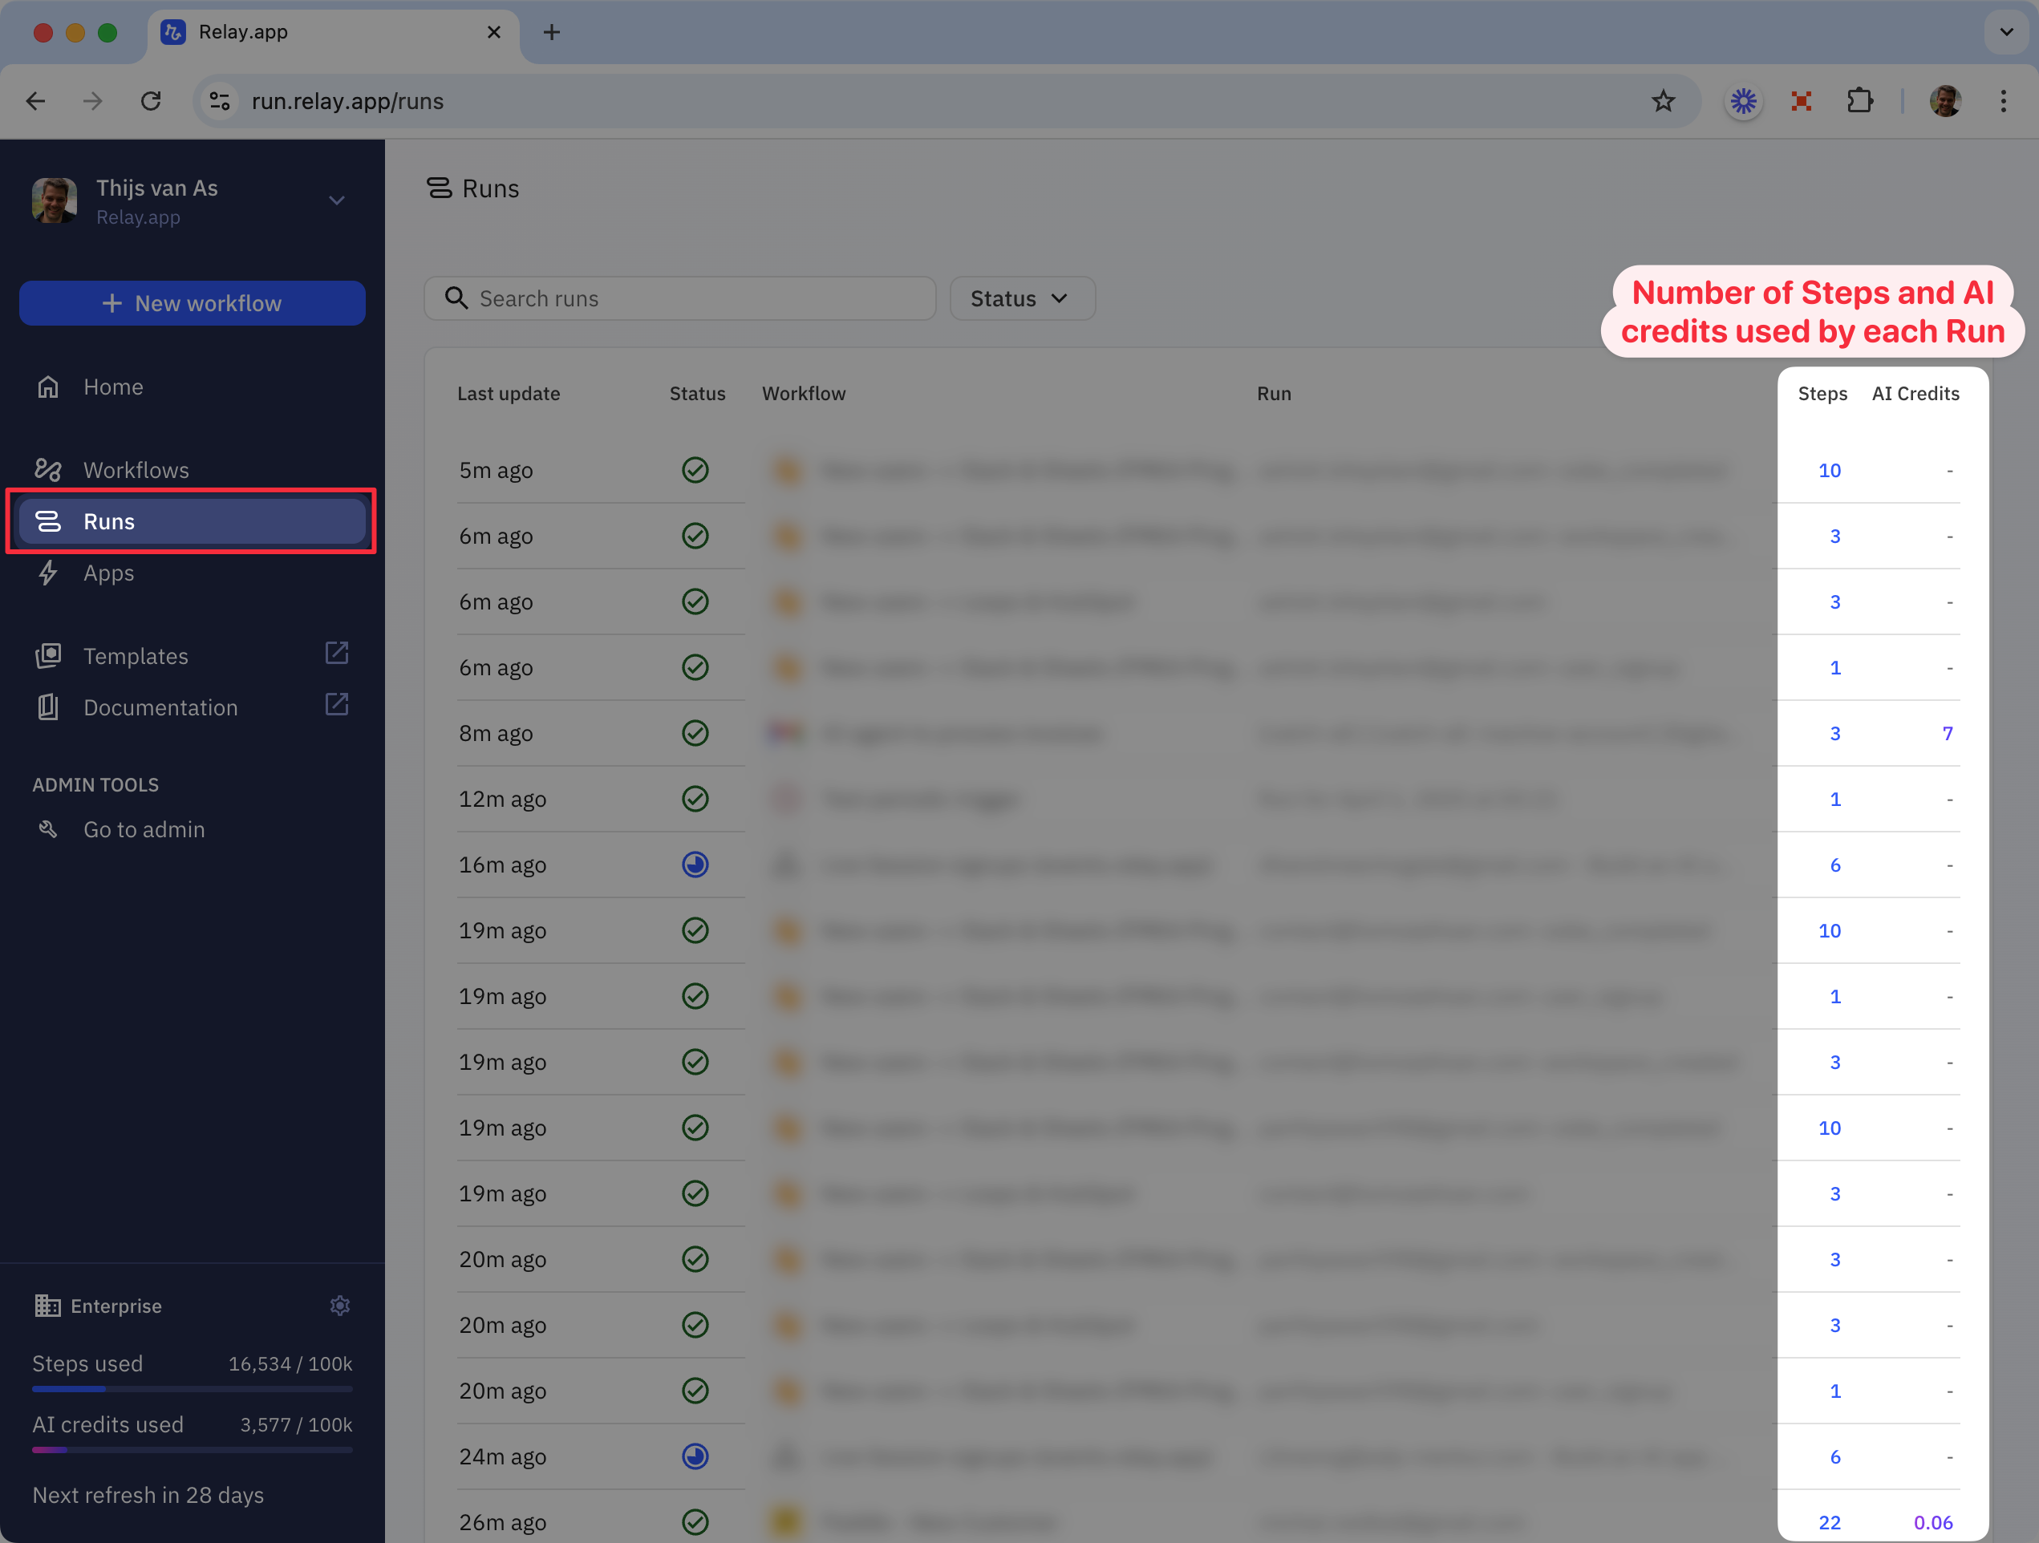Click the site info icon in address bar
This screenshot has width=2039, height=1543.
220,101
